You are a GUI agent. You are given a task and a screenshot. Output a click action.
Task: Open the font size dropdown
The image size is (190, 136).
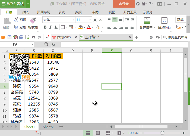click(90, 20)
